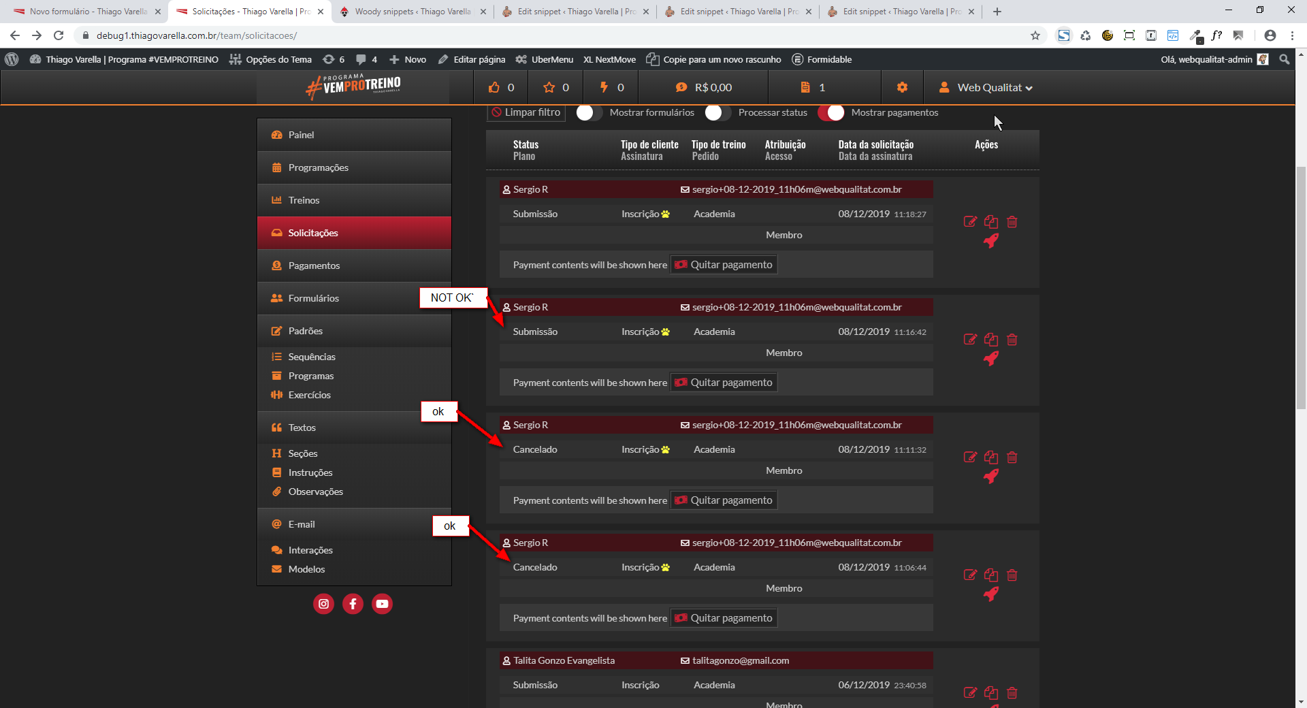The image size is (1307, 708).
Task: Toggle Processar status switch
Action: 718,112
